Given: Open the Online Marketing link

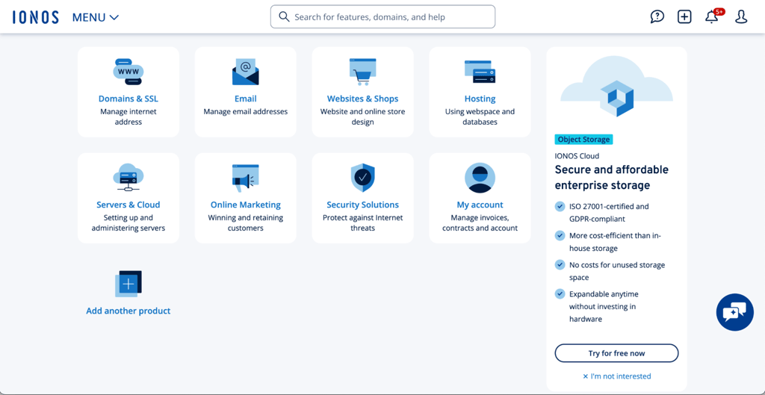Looking at the screenshot, I should (245, 205).
